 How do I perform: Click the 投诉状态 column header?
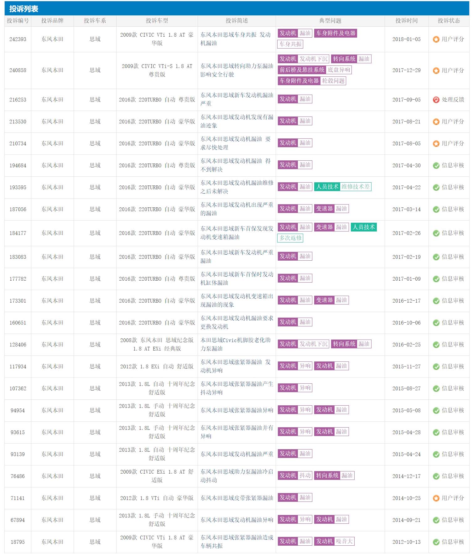tap(449, 21)
